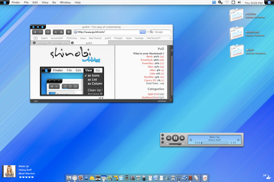Click the clock showing Thu 9:59 PM
This screenshot has height=182, width=274.
click(x=253, y=3)
